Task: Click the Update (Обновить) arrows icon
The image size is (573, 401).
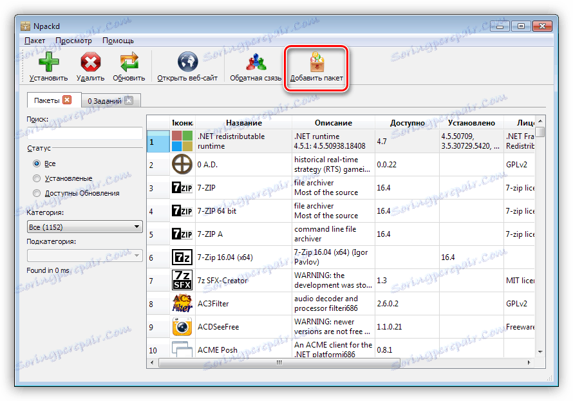Action: click(129, 62)
